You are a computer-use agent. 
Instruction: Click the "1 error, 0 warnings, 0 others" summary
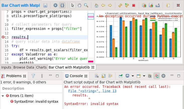coord(23,82)
